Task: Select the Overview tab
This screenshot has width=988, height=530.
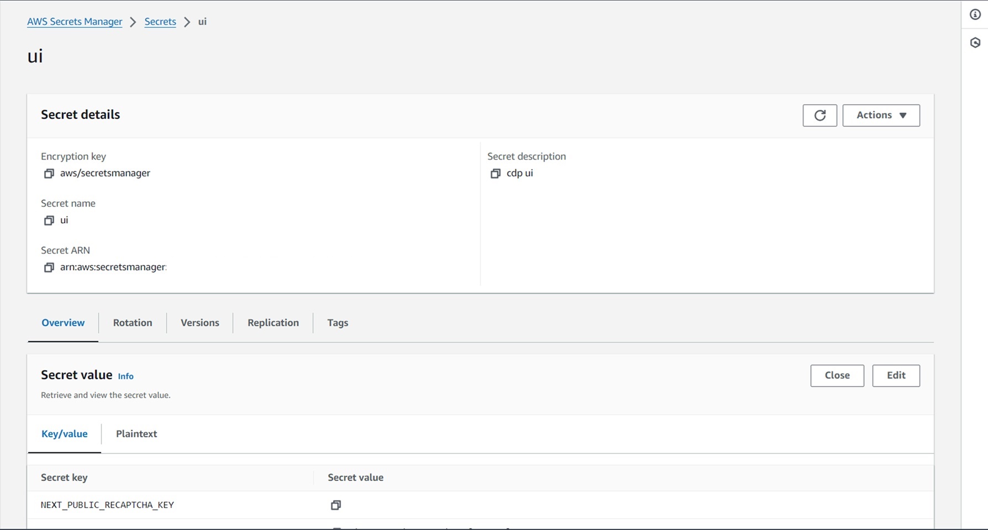Action: click(x=63, y=323)
